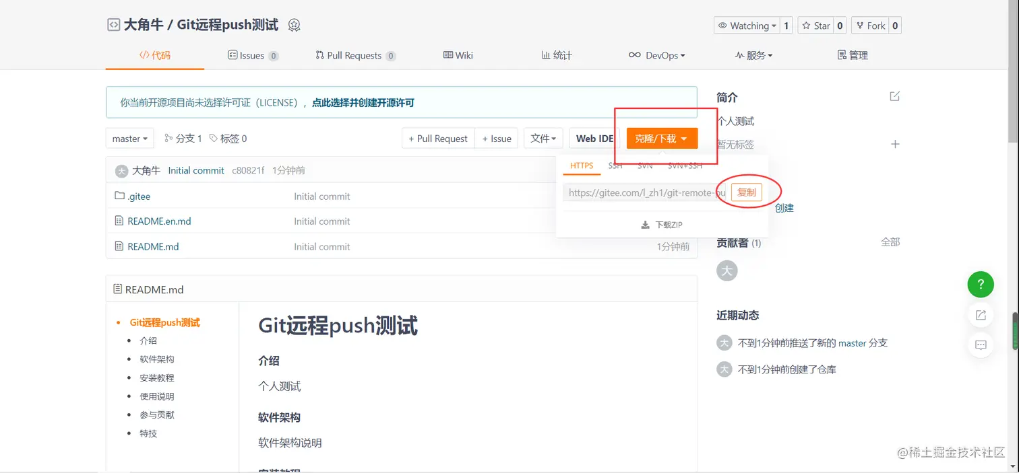Jump to 软件架构 in README outline
1019x473 pixels.
pos(157,359)
